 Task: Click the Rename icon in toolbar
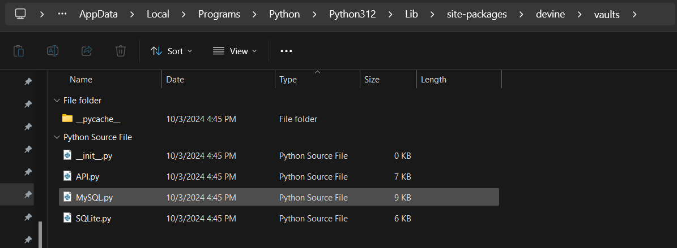tap(53, 51)
